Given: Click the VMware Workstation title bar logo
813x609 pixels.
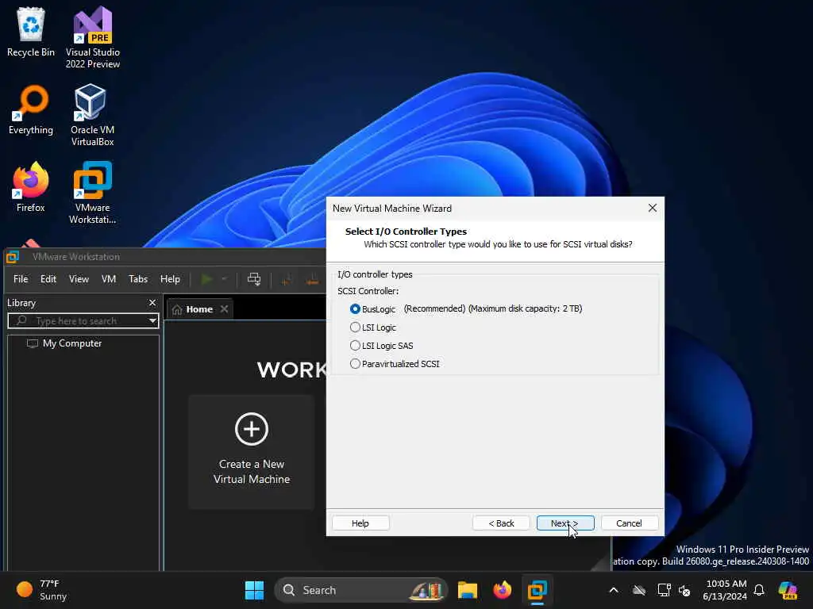Looking at the screenshot, I should (x=13, y=257).
